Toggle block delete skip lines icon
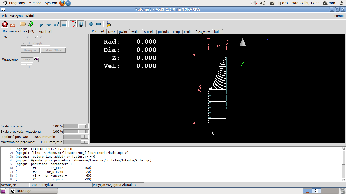This screenshot has height=194, width=346. [73, 24]
